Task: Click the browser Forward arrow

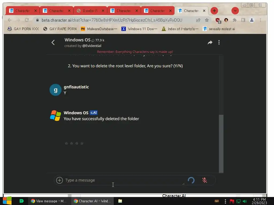Action: tap(18, 20)
